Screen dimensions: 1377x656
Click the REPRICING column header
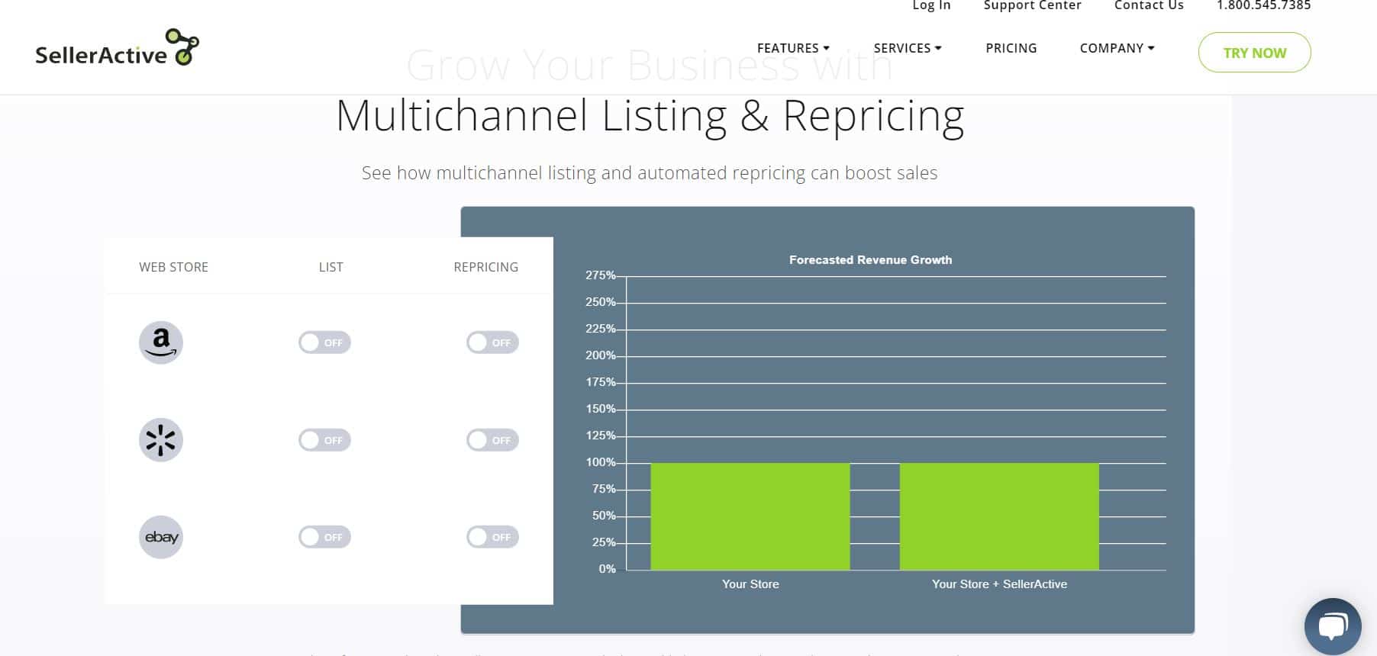[x=485, y=267]
